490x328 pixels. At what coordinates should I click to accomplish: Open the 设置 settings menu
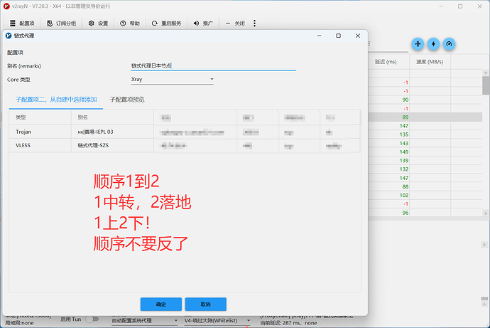pos(98,23)
